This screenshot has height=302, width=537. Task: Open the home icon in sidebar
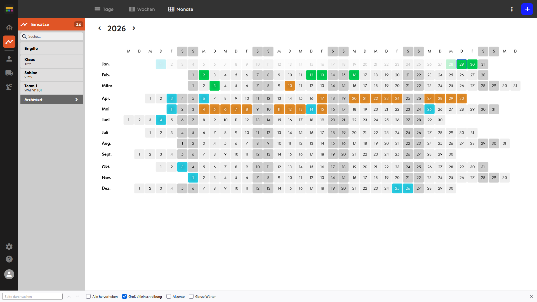pos(9,27)
